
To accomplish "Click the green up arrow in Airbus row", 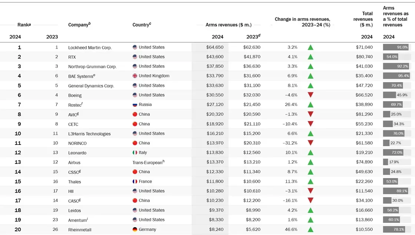I will coord(311,162).
